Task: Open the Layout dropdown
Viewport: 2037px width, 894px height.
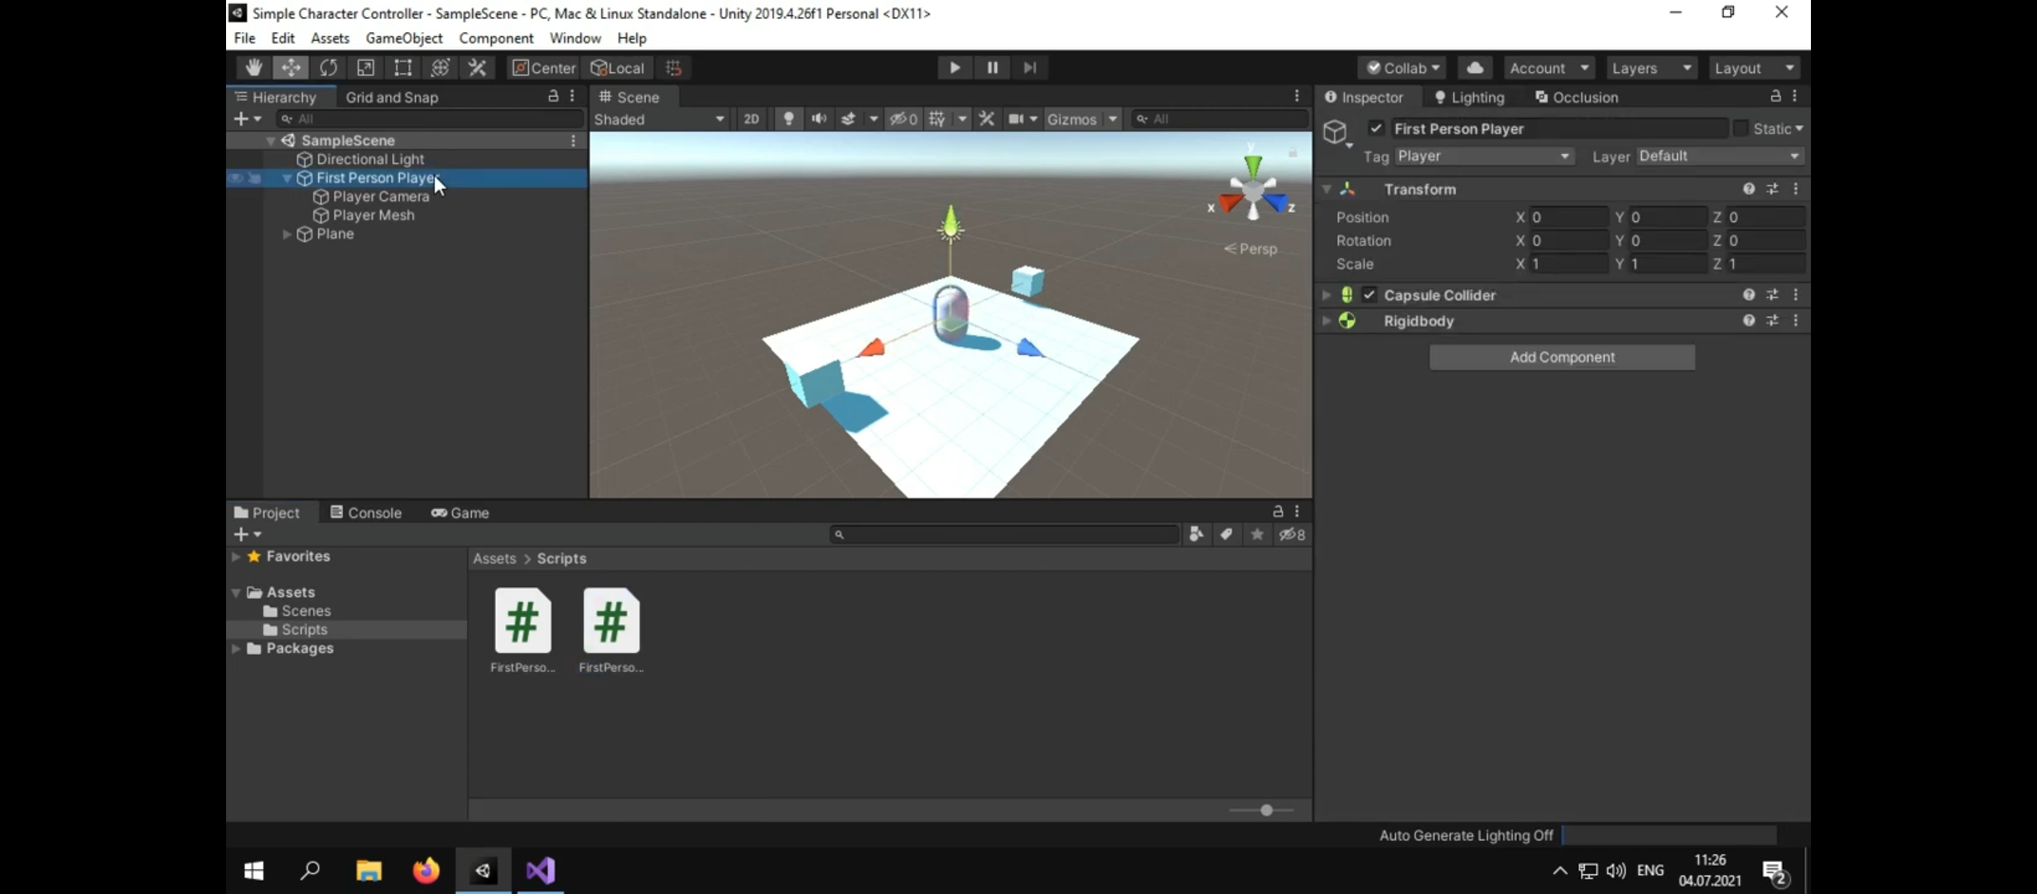Action: pos(1754,68)
